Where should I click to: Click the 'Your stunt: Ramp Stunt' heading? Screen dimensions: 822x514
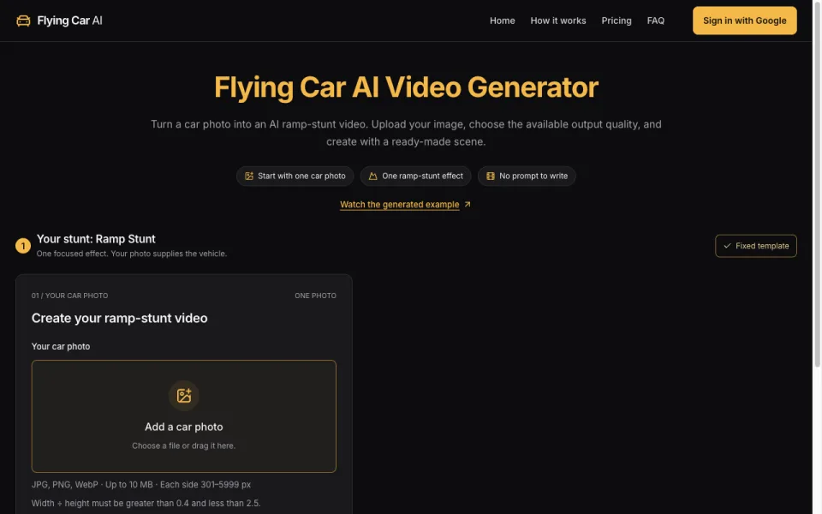point(96,239)
